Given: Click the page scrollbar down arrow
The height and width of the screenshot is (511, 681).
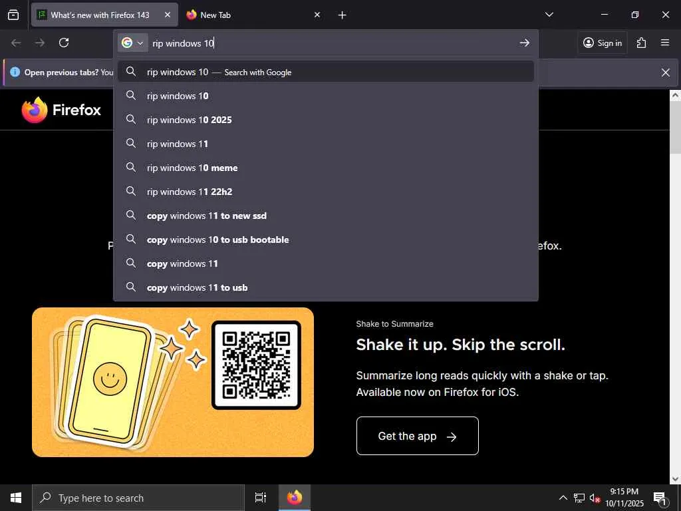Looking at the screenshot, I should click(x=676, y=479).
